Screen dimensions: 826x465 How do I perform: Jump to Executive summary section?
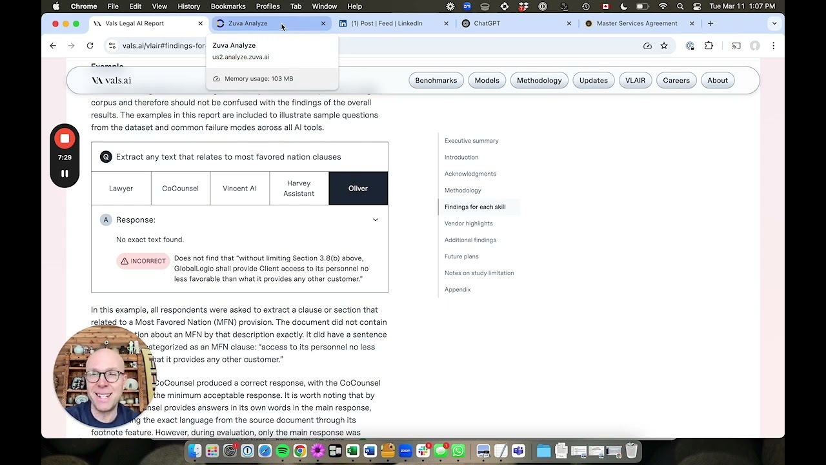coord(472,141)
